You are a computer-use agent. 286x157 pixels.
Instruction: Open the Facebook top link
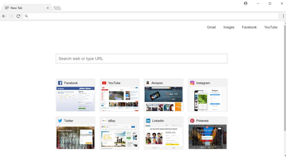coord(249,27)
